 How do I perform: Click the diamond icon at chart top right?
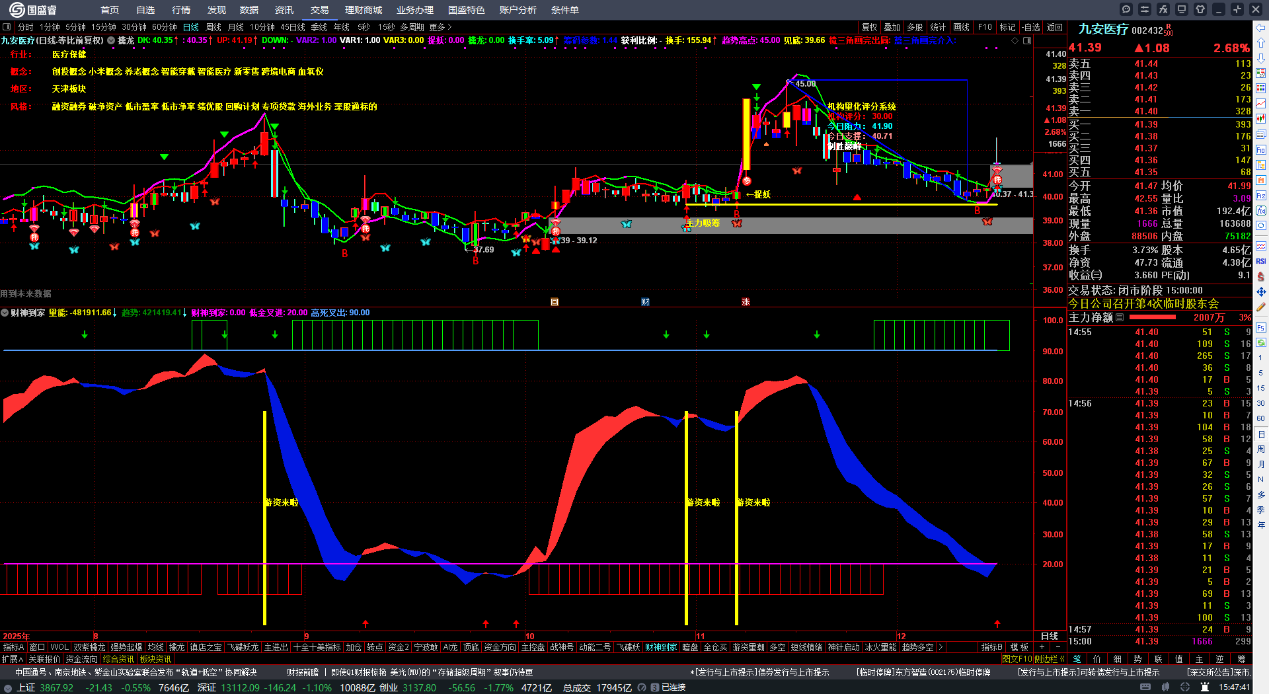(x=1015, y=40)
